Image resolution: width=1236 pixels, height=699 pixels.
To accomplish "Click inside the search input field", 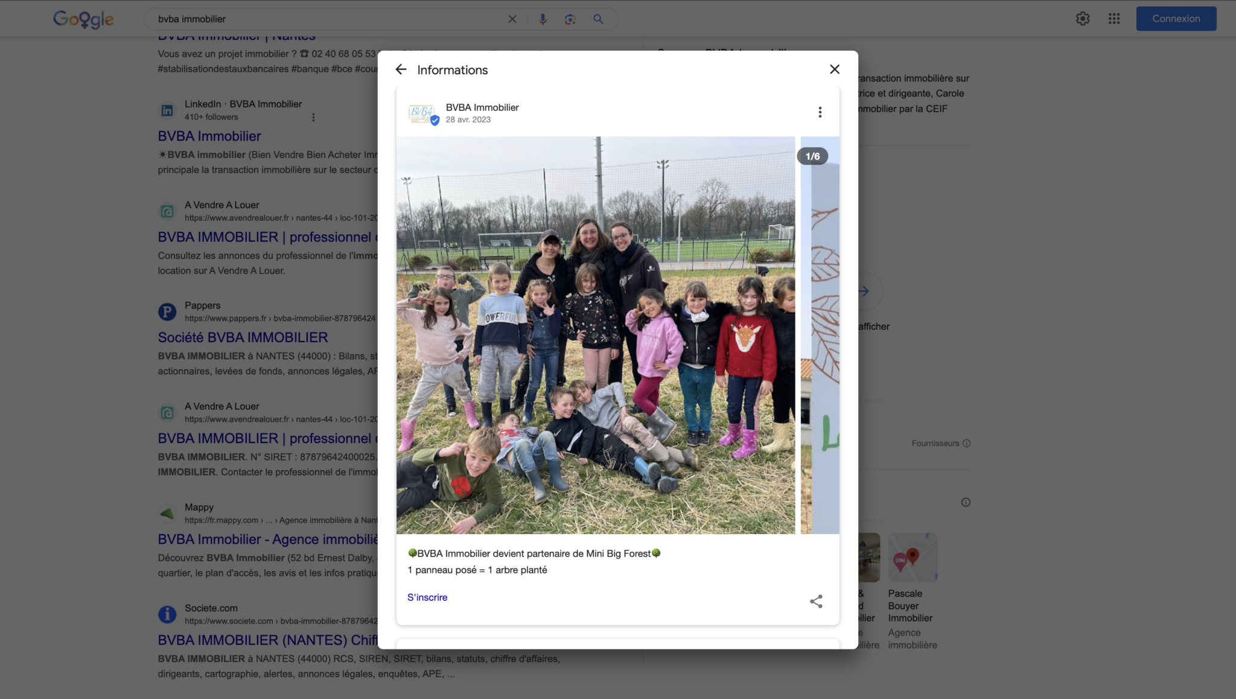I will point(302,19).
